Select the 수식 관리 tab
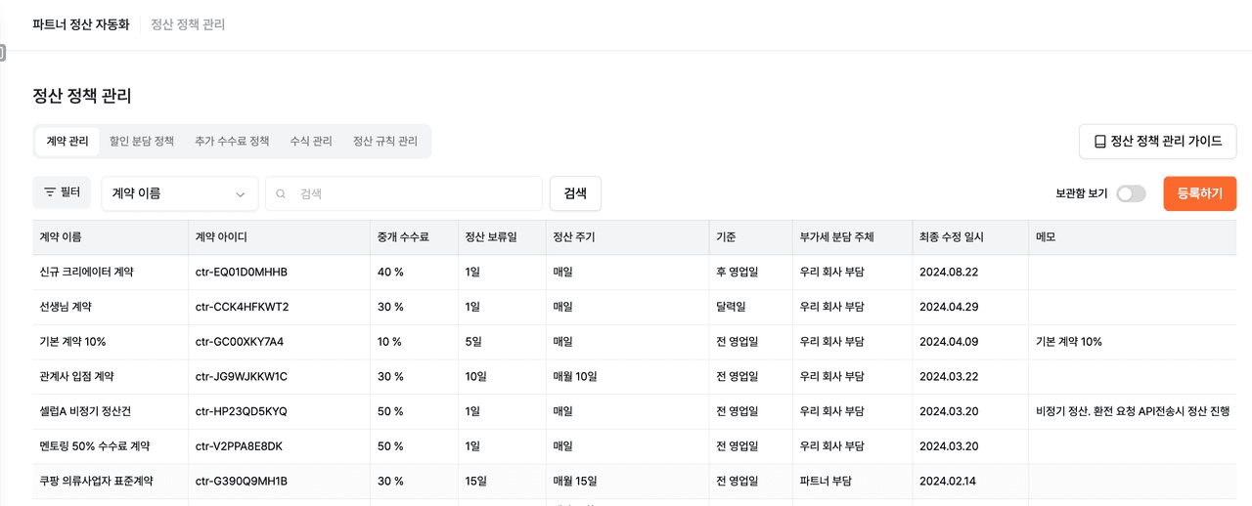This screenshot has height=506, width=1252. point(311,142)
